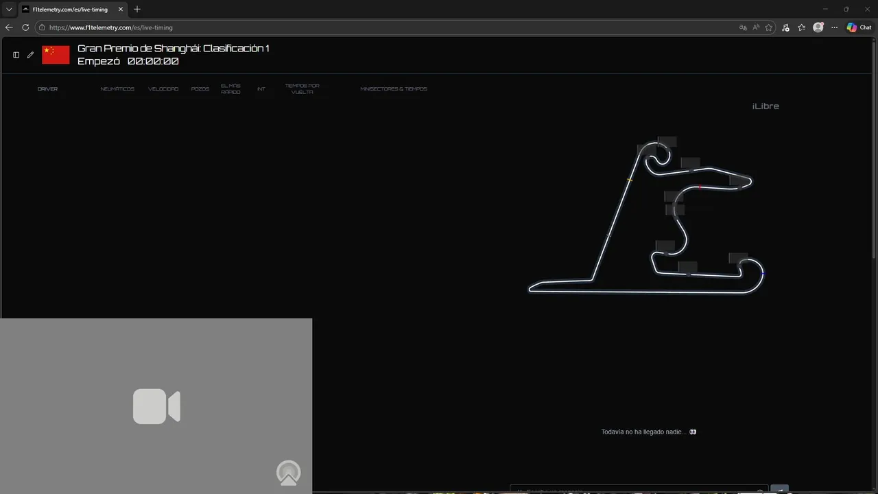This screenshot has width=878, height=494.
Task: Click the red sector marker on track
Action: coord(700,187)
